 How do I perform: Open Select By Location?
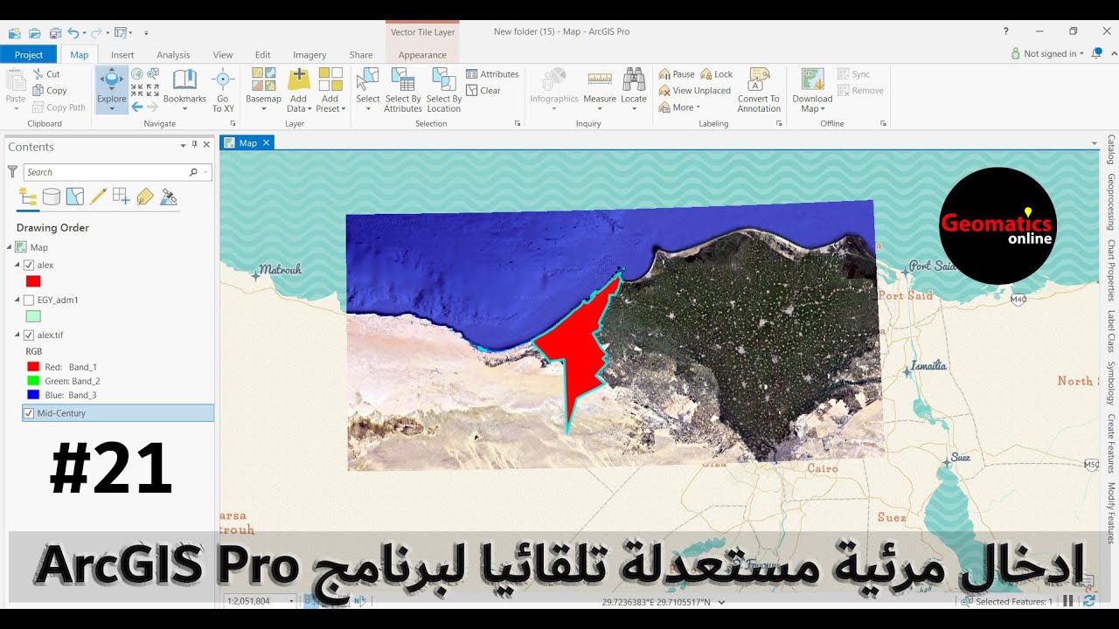[x=444, y=90]
